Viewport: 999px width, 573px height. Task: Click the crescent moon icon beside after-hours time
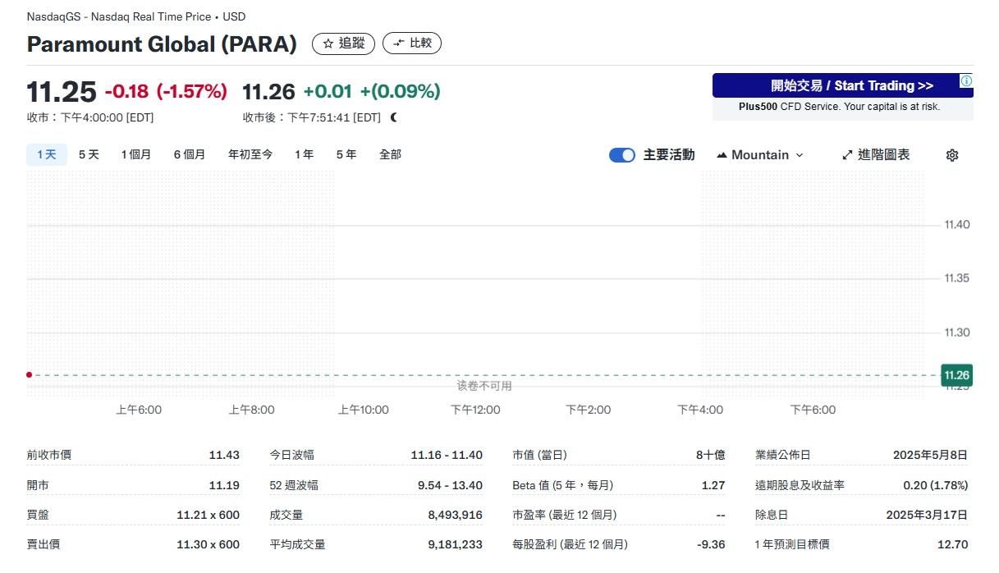click(x=392, y=117)
